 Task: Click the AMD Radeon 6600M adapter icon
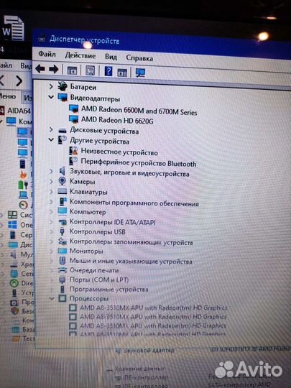click(74, 108)
